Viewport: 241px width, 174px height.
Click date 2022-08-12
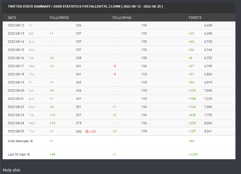coord(16,25)
